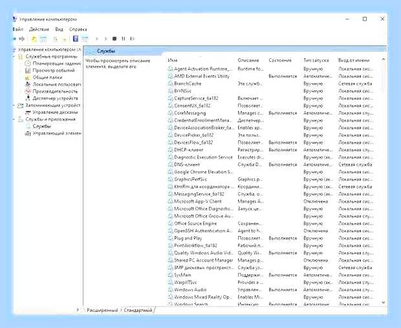The image size is (401, 328).
Task: Click the Help book icon in toolbar
Action: tap(76, 39)
